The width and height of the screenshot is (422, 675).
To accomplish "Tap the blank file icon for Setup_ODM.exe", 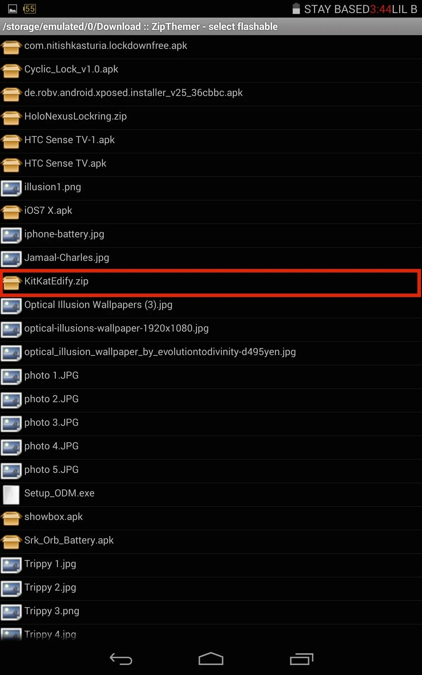I will 11,494.
